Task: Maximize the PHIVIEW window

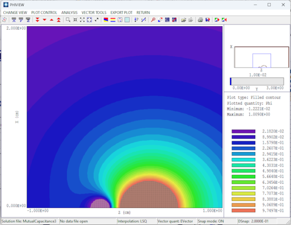Action: (x=269, y=5)
